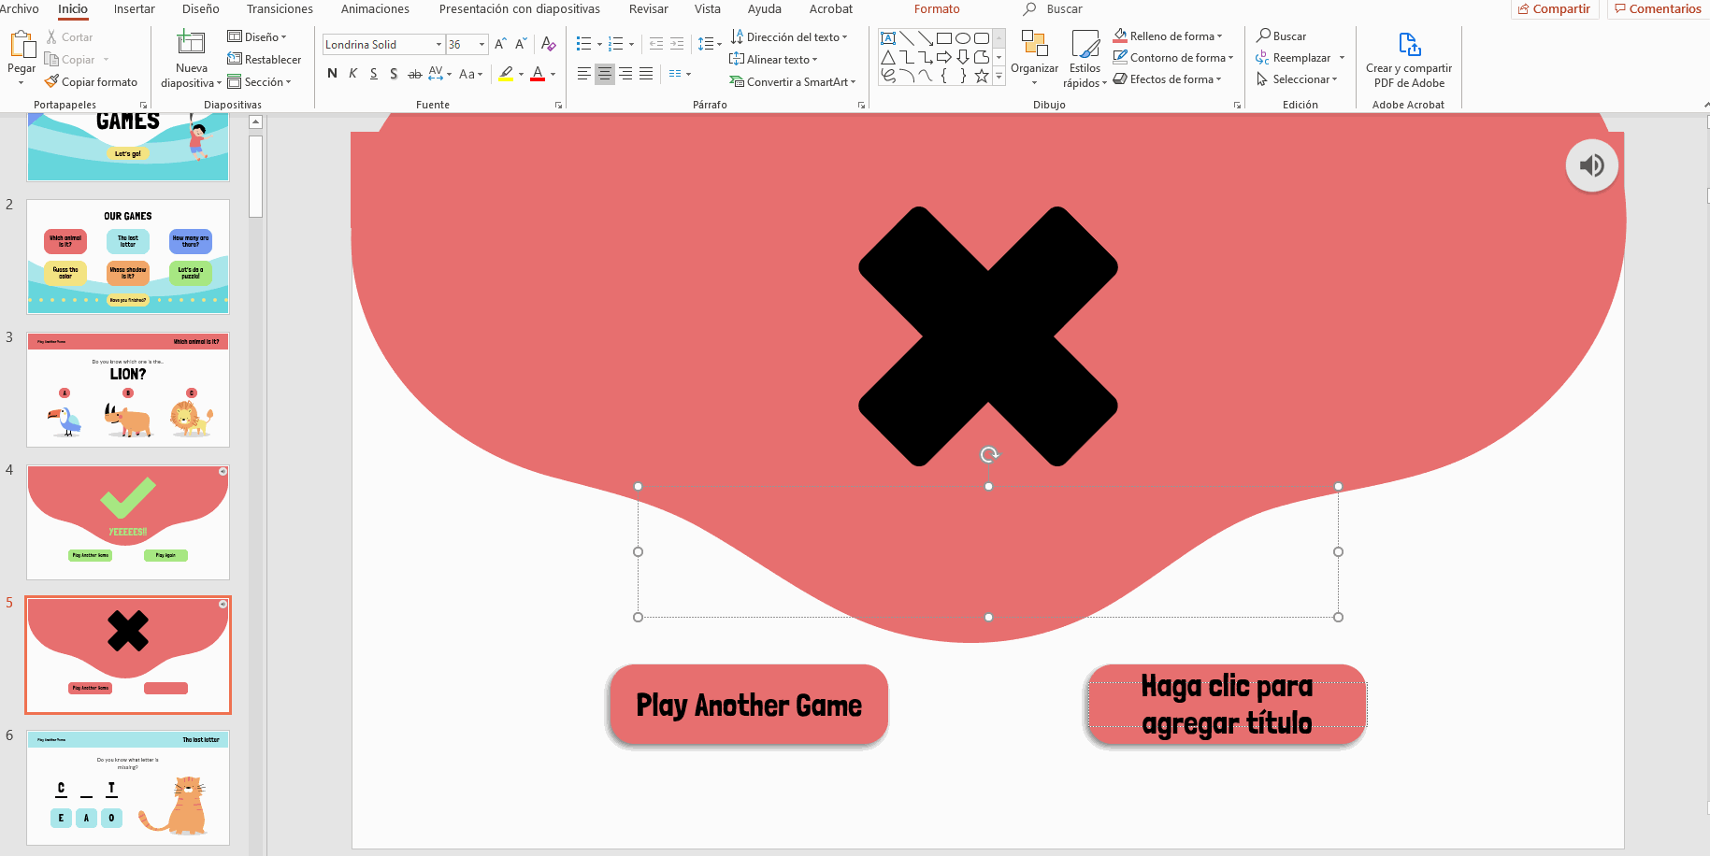Click the slide panel scrollbar up arrow
Viewport: 1710px width, 856px height.
pyautogui.click(x=255, y=122)
